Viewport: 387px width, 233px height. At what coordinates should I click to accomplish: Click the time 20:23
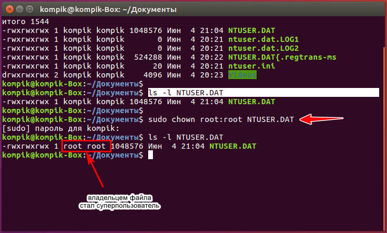(212, 75)
